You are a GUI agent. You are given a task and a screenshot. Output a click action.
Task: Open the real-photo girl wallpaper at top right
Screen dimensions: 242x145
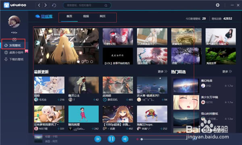tap(221, 37)
